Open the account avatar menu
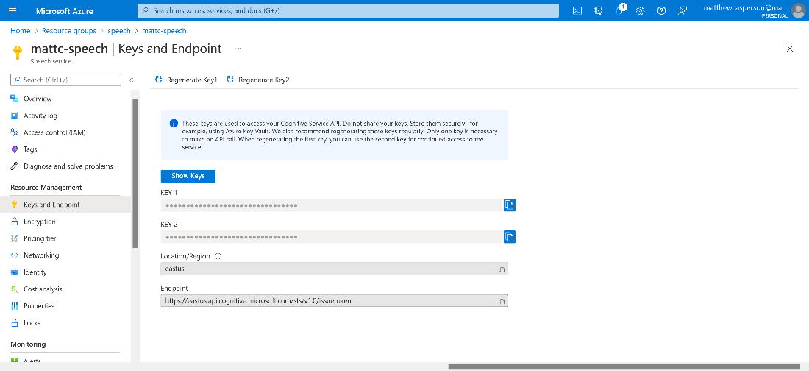The height and width of the screenshot is (371, 809). [x=798, y=10]
